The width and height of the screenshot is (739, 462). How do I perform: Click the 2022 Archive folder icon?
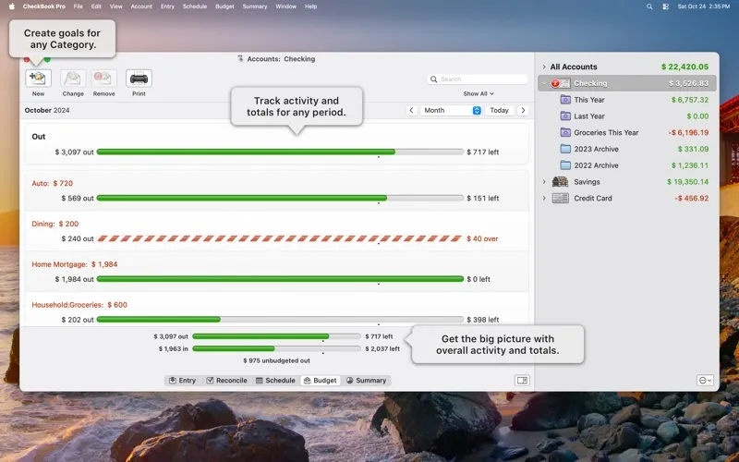[565, 165]
